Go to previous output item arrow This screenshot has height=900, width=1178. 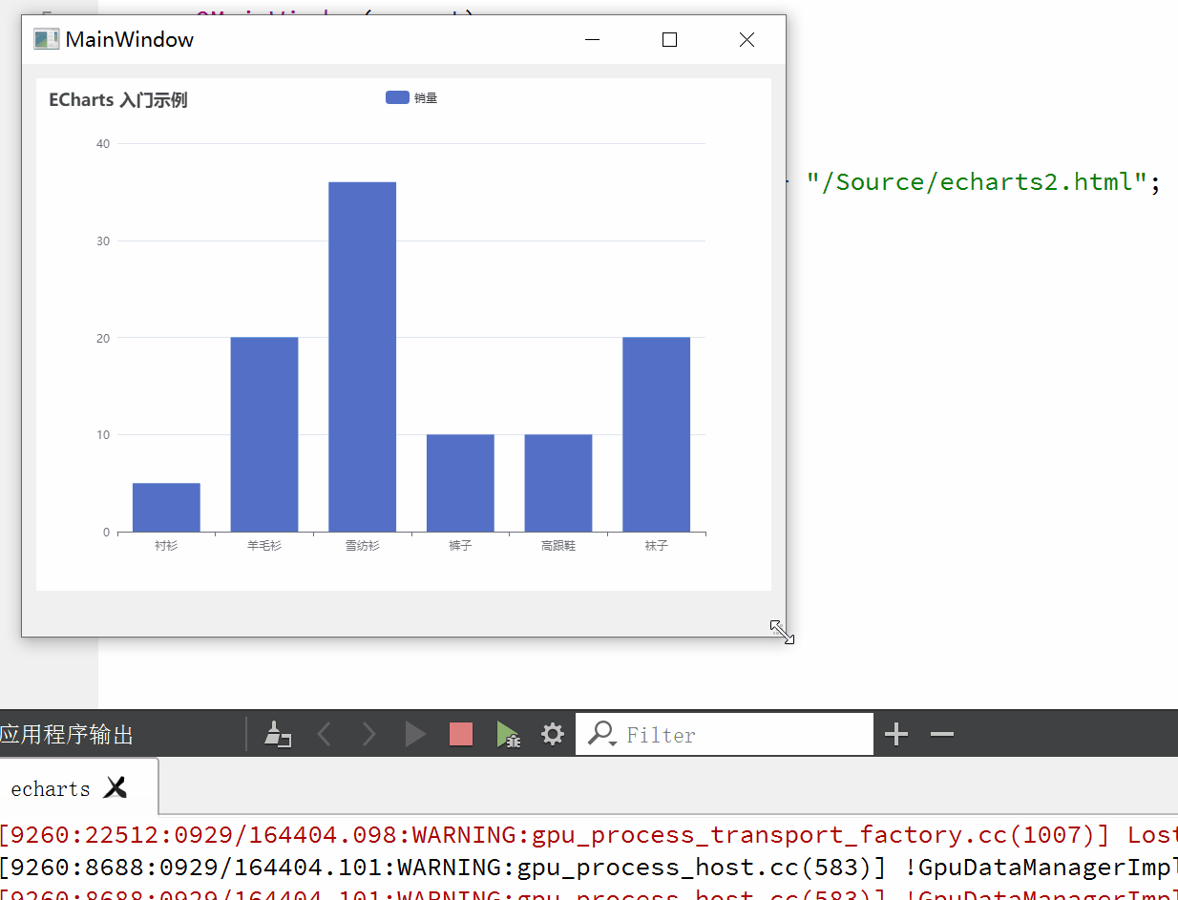324,734
